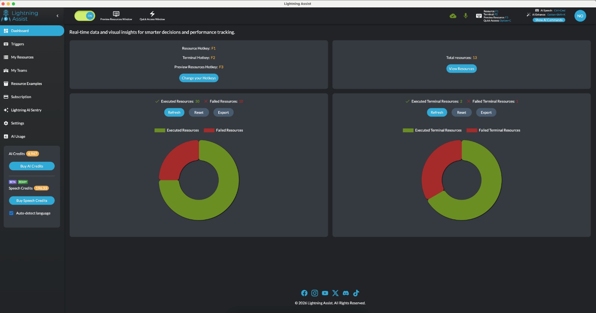Open the Preview Resources Window
This screenshot has height=313, width=596.
tap(116, 16)
